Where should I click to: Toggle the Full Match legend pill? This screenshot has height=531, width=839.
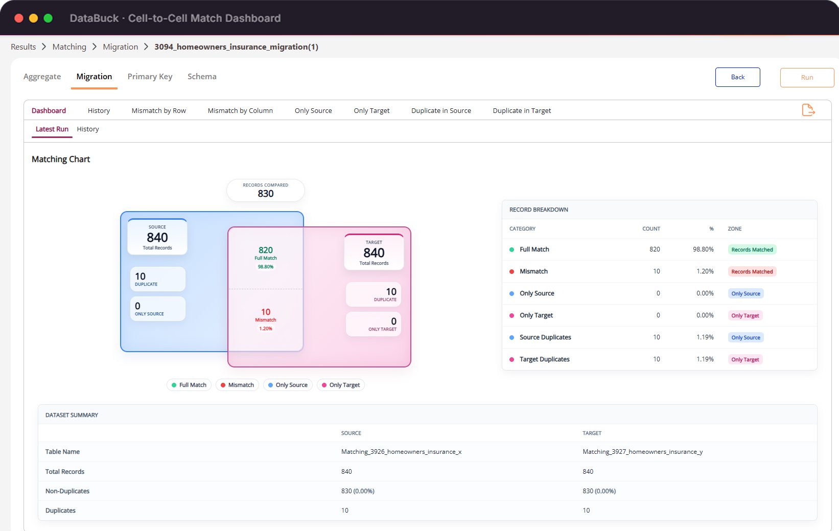pyautogui.click(x=189, y=385)
